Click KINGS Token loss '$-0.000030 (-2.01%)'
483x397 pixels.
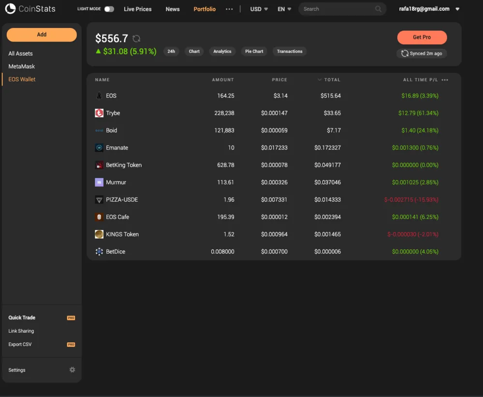[x=413, y=234]
